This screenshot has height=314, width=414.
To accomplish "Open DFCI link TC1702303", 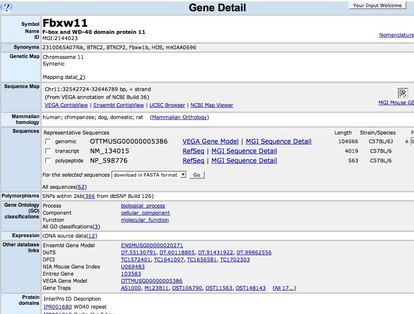I will point(235,259).
